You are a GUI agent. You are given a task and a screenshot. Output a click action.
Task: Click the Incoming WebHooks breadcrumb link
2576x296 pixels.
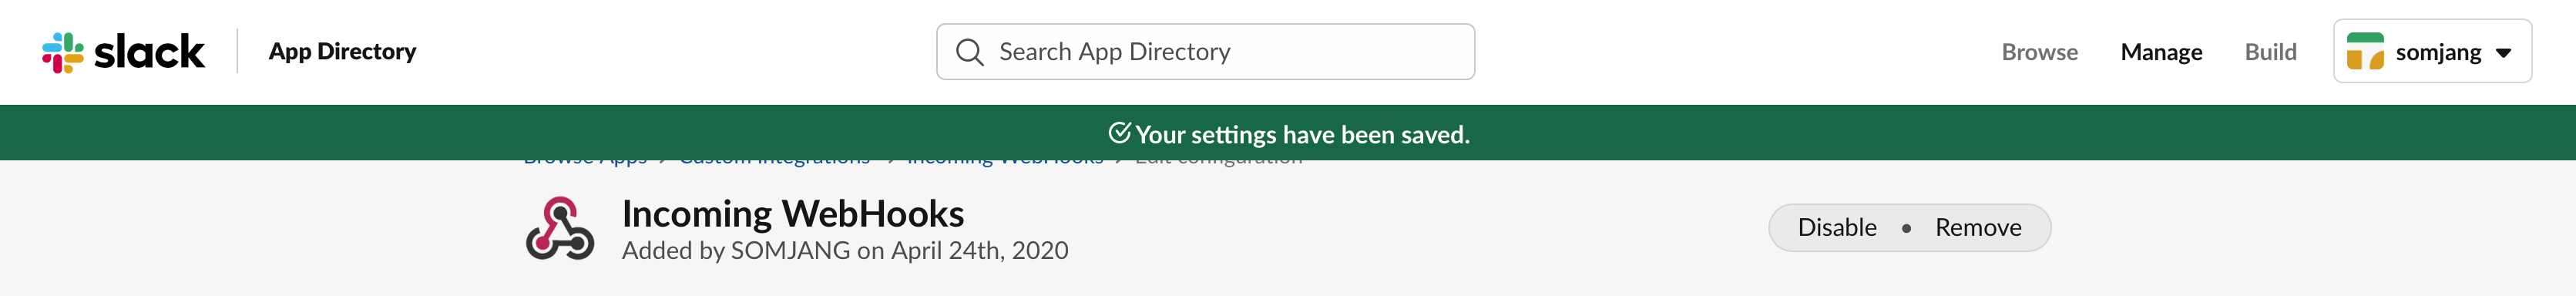[1004, 160]
